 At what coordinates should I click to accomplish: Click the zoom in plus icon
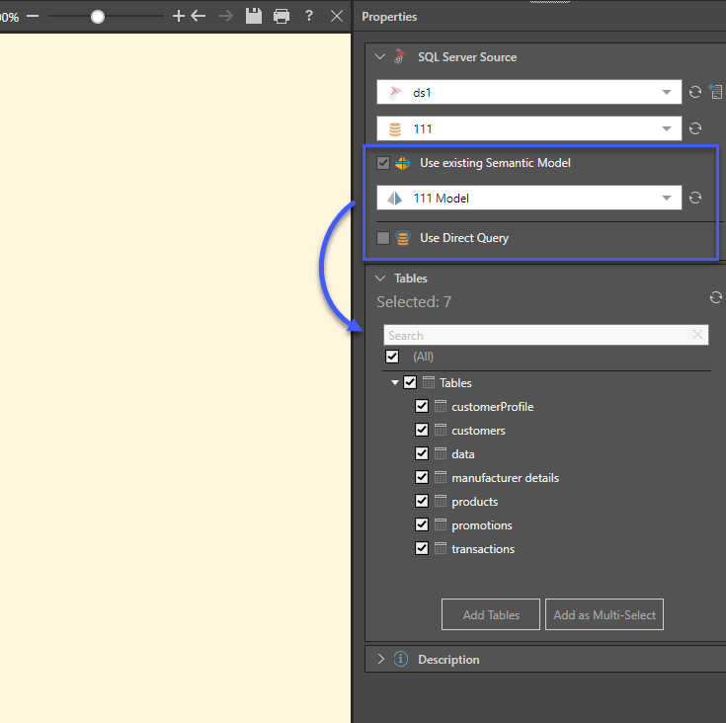click(x=178, y=16)
